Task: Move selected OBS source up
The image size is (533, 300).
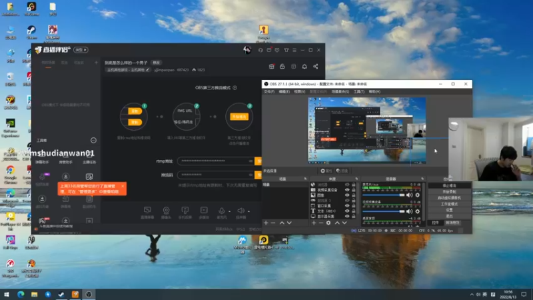Action: point(337,223)
